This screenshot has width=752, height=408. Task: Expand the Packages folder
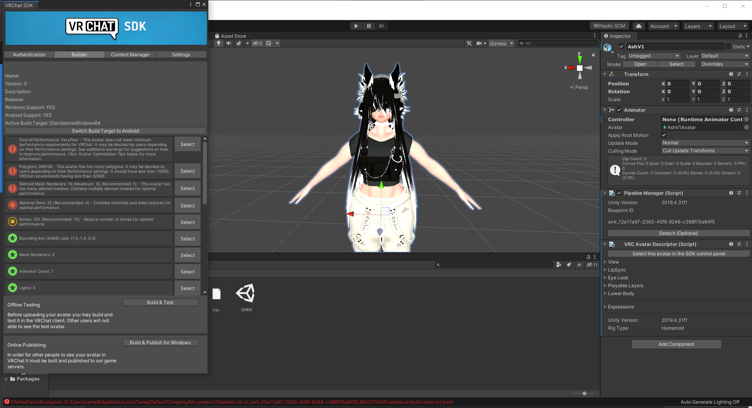(7, 379)
